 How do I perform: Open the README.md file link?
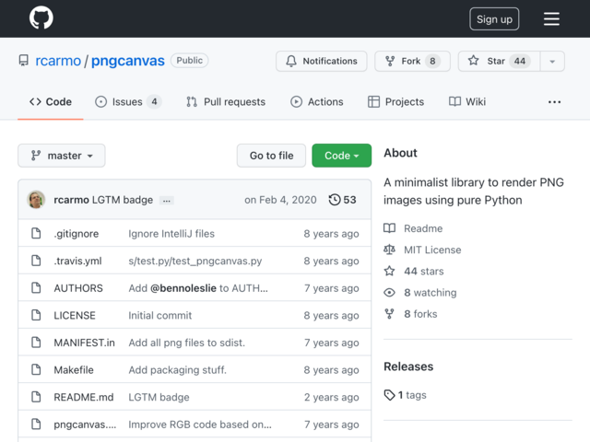click(84, 397)
